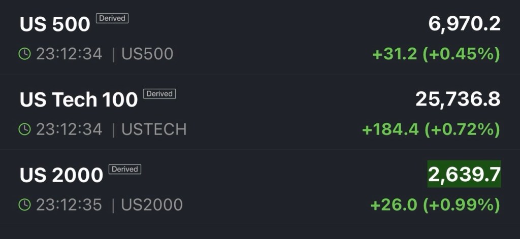Viewport: 520px width, 239px height.
Task: Open the US Tech 100 index title
Action: [79, 99]
